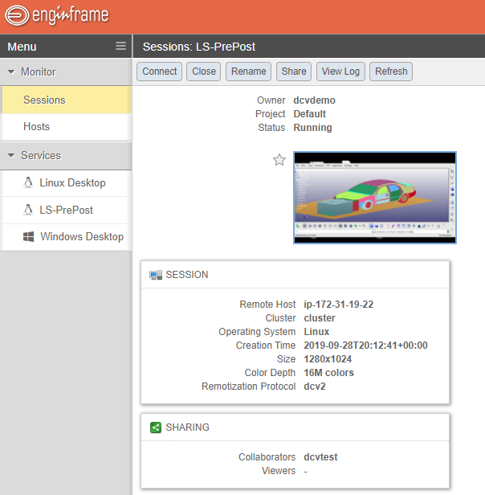
Task: Refresh the session details
Action: (x=391, y=72)
